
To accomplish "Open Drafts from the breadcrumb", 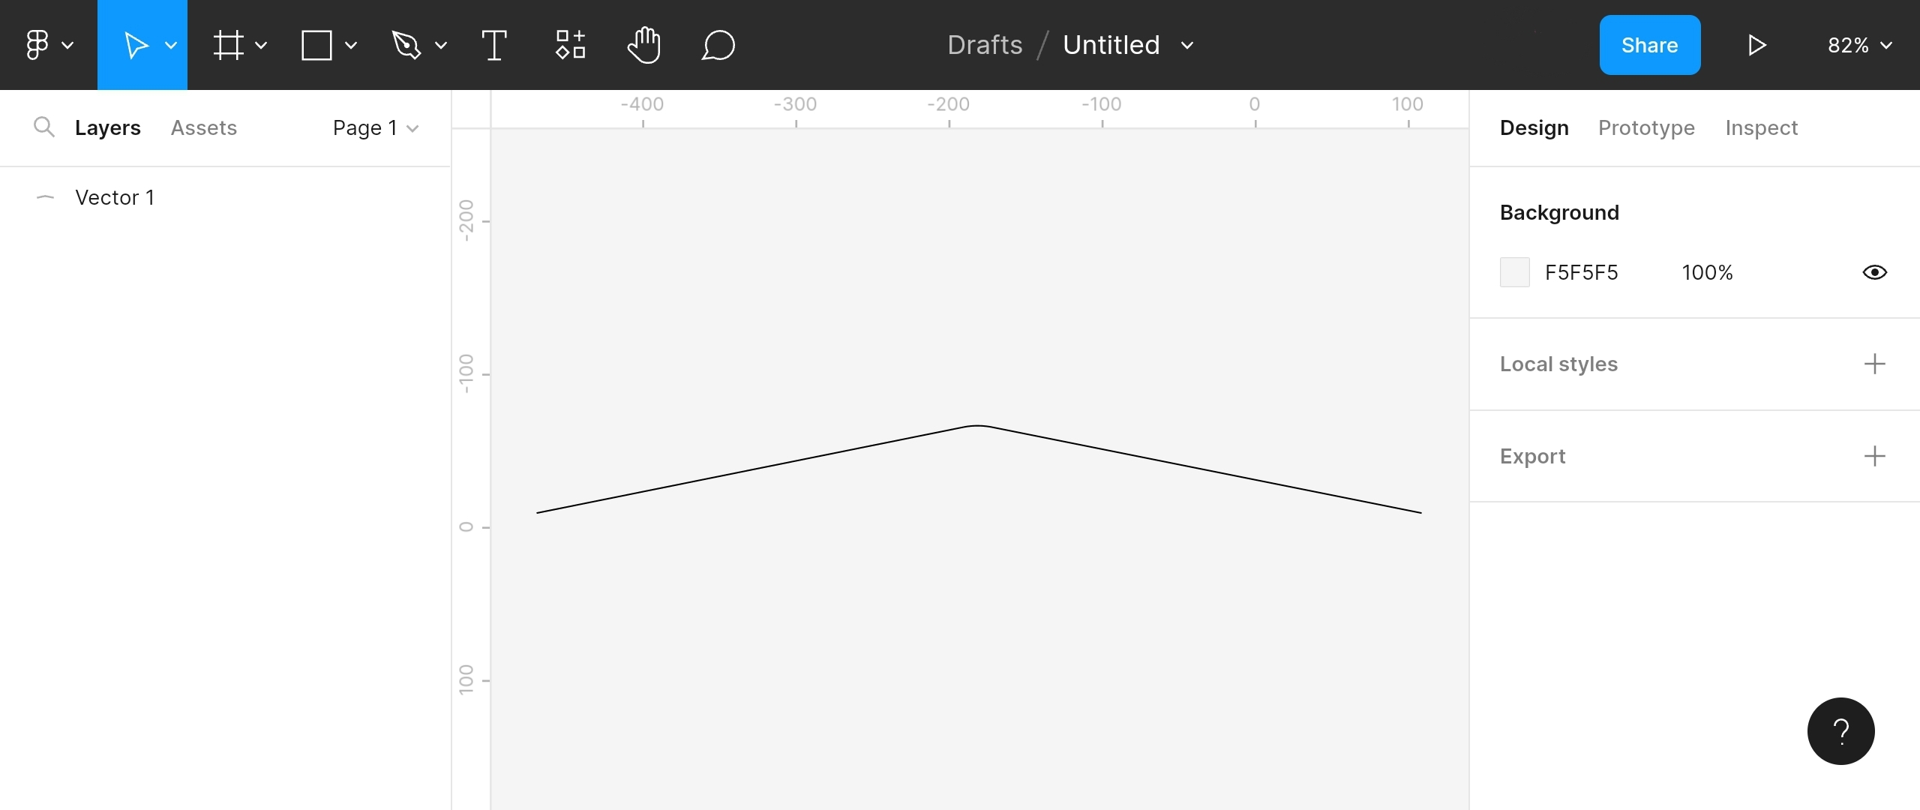I will click(x=984, y=44).
